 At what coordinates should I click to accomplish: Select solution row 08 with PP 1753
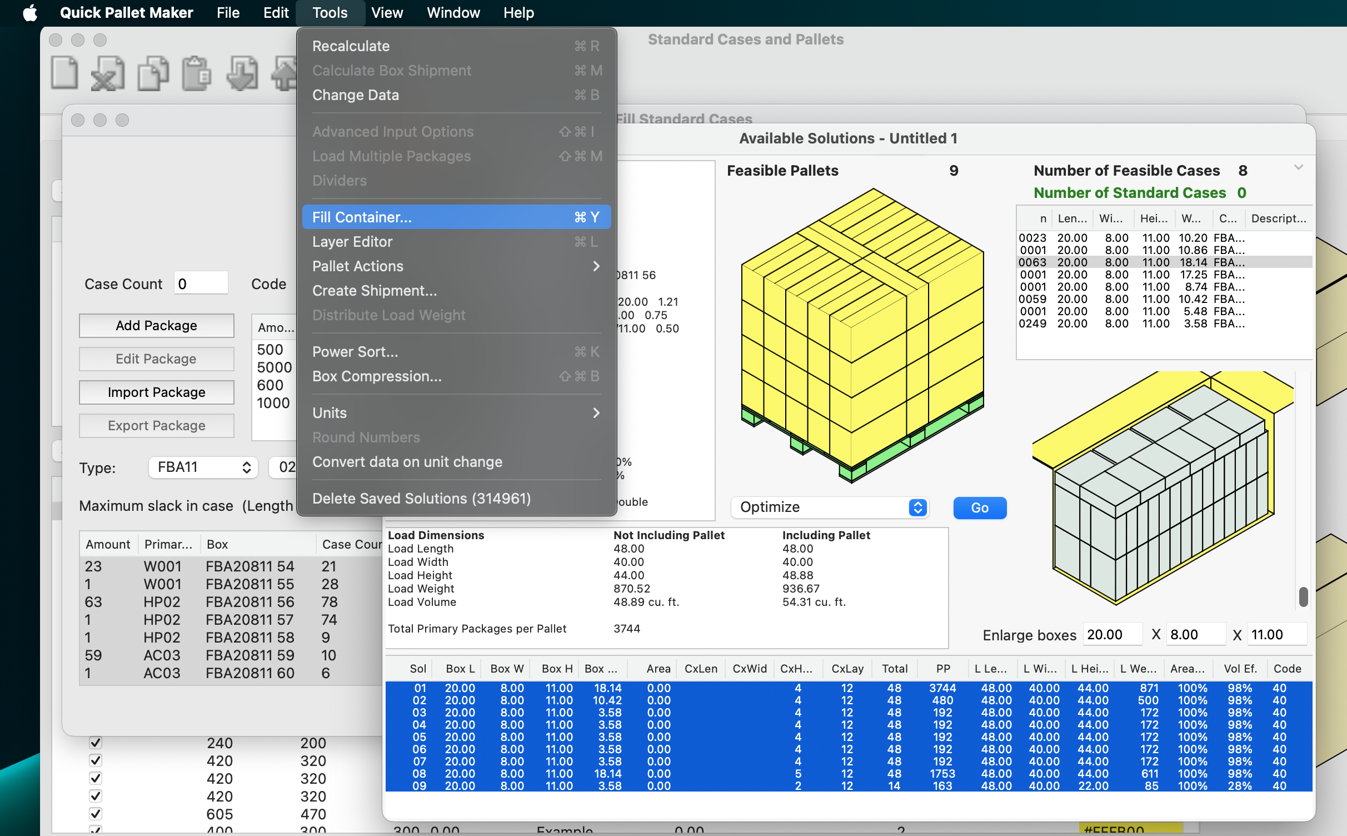click(x=849, y=773)
